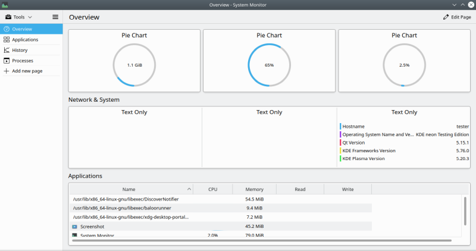Click the Applications grid icon in sidebar
This screenshot has height=251, width=476.
click(x=7, y=39)
